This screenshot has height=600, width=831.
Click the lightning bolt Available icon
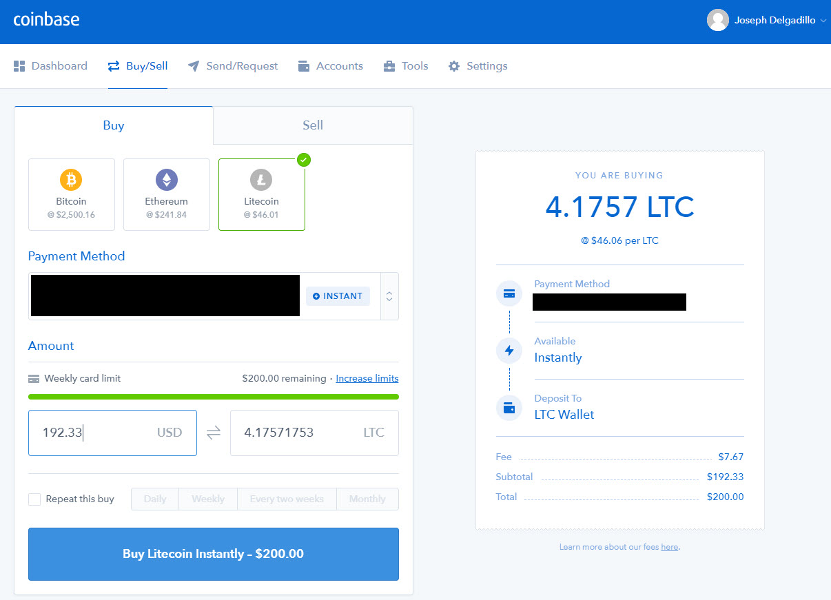pos(509,351)
